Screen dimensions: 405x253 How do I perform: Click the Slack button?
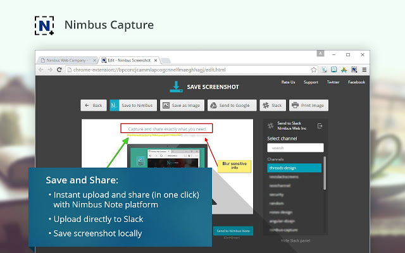coord(273,106)
